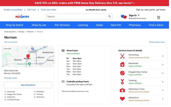Click the curbside pickup car icon
Viewport: 171px width, 107px height.
63,81
